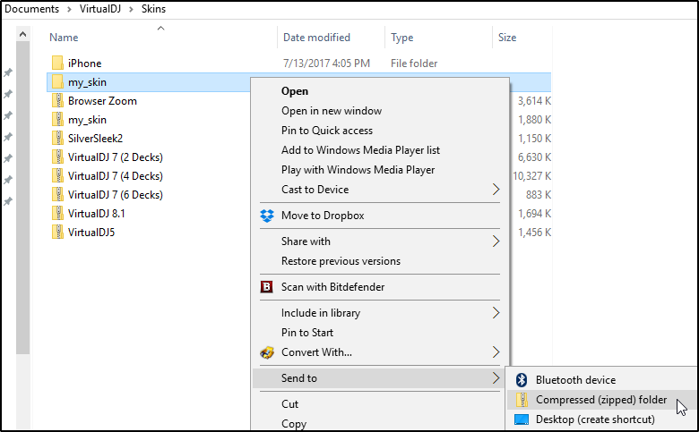699x432 pixels.
Task: Select Copy from the context menu
Action: pyautogui.click(x=294, y=424)
